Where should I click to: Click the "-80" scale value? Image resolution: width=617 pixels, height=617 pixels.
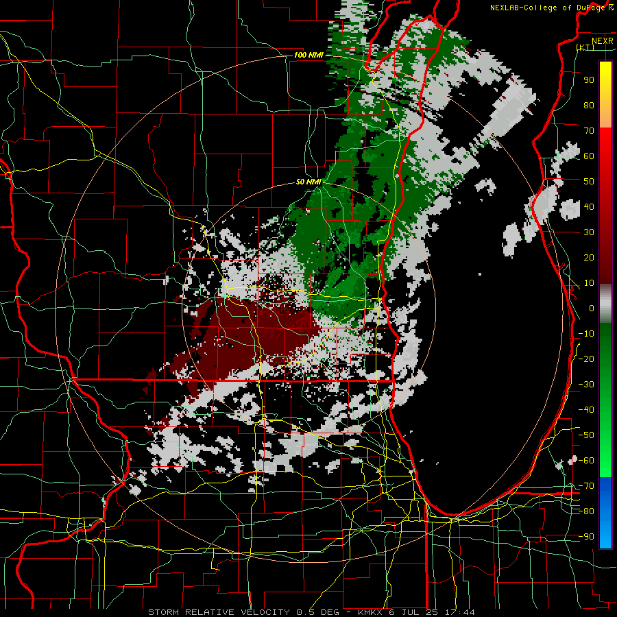click(x=586, y=511)
